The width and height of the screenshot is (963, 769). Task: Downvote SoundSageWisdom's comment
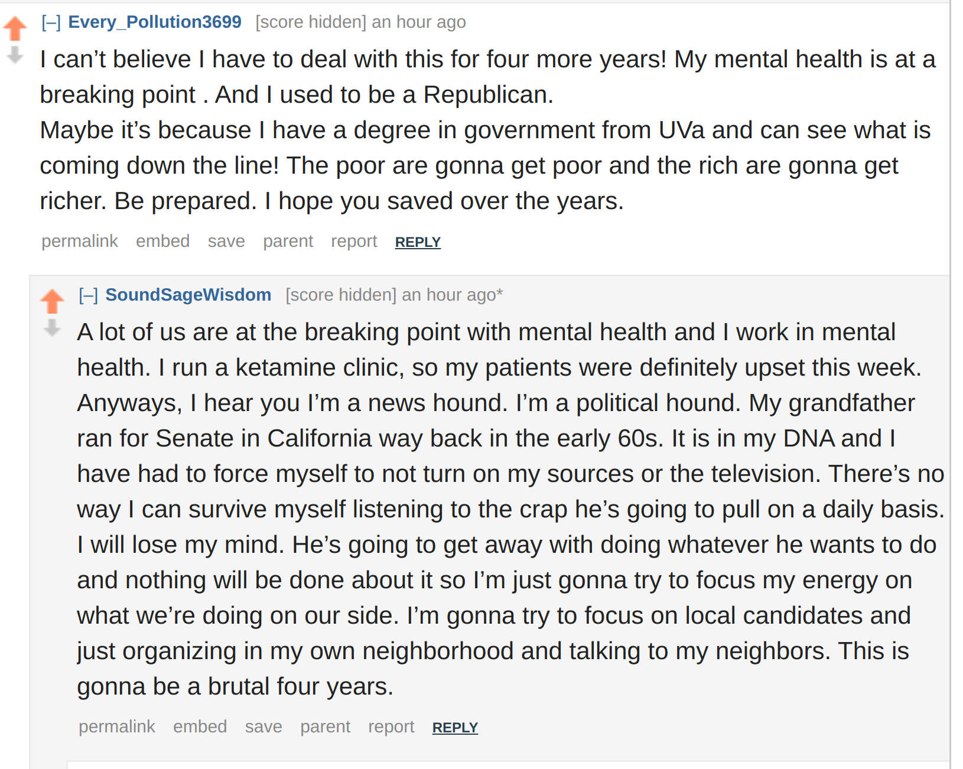click(x=52, y=328)
